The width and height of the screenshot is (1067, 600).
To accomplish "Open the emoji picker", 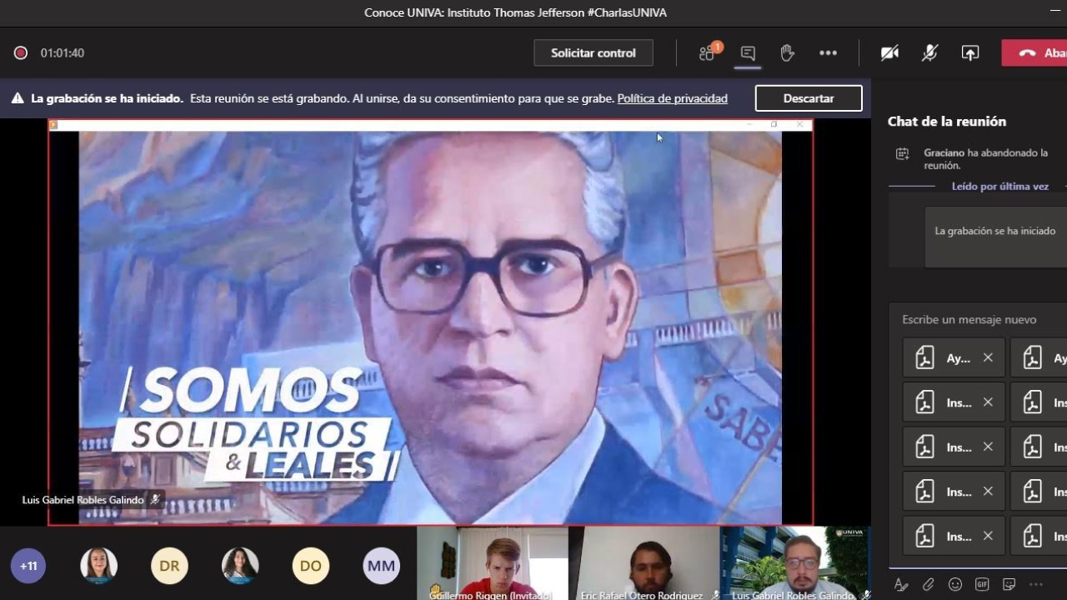I will pyautogui.click(x=955, y=584).
